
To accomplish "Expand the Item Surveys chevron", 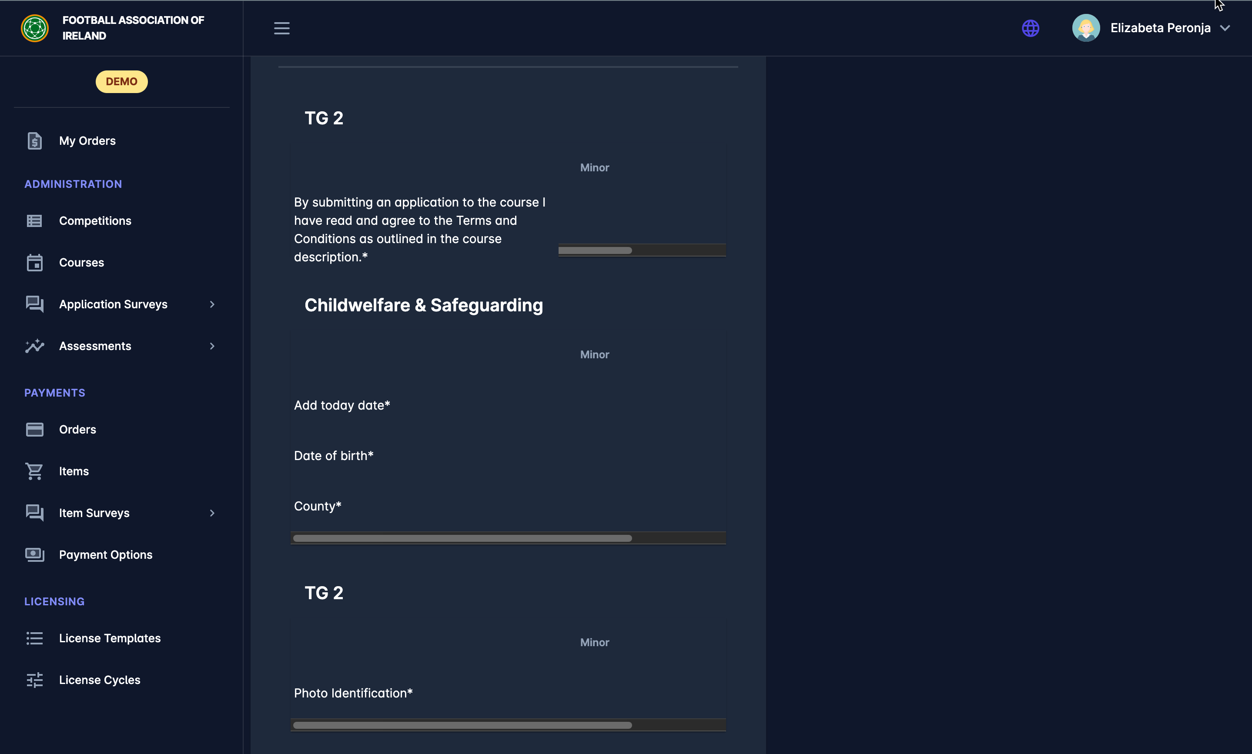I will (212, 514).
